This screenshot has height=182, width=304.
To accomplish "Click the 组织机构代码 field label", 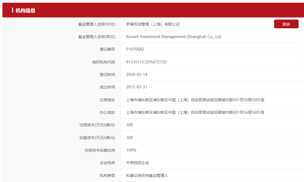I will point(103,62).
